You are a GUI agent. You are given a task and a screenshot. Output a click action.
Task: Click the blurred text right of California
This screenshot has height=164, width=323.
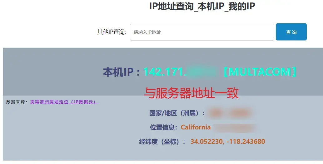click(236, 127)
